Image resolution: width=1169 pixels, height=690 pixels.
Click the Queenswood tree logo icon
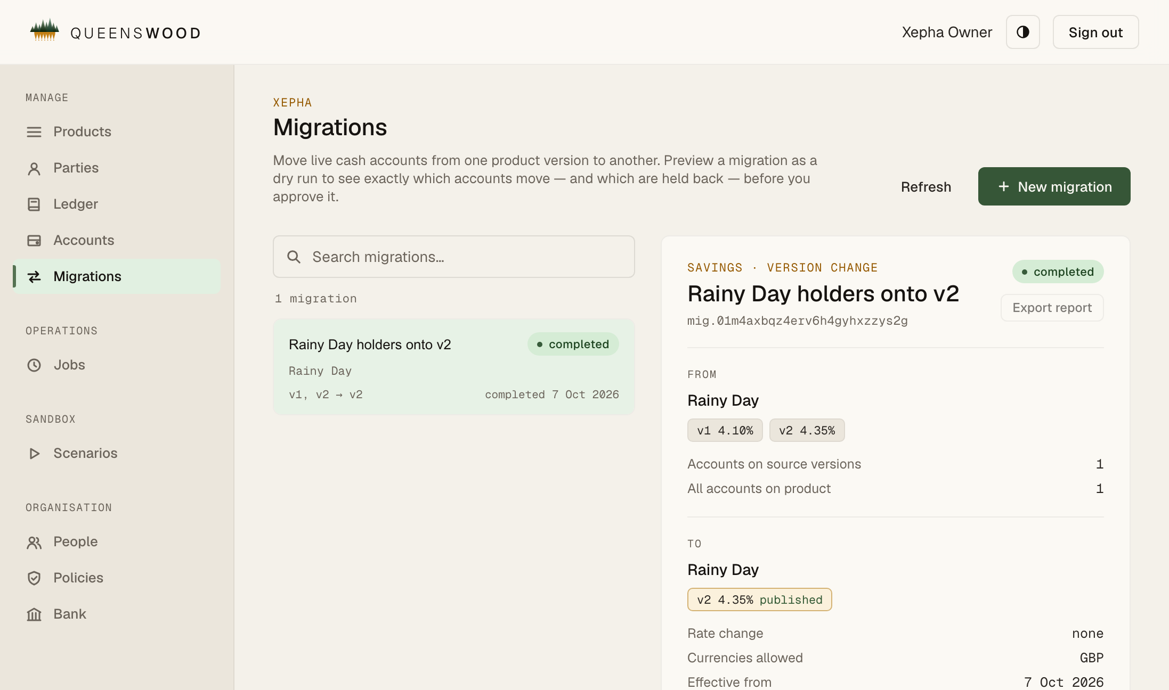[x=44, y=30]
